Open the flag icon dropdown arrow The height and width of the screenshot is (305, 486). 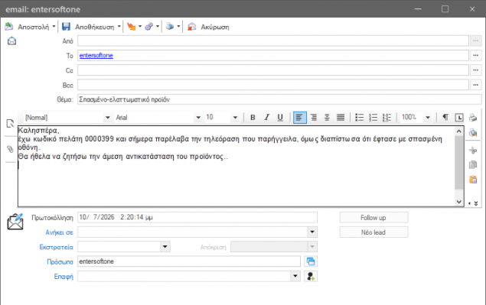point(140,27)
